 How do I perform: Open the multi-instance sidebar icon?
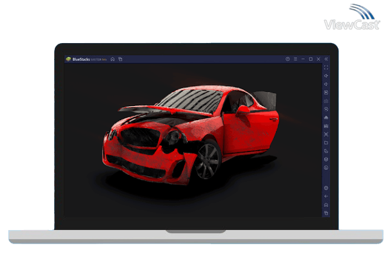(x=326, y=151)
